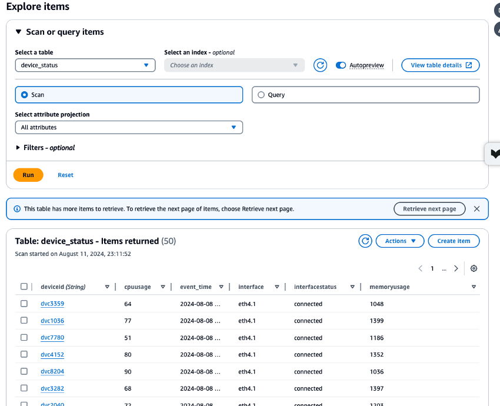The image size is (500, 406).
Task: Open the Actions menu
Action: coord(400,241)
